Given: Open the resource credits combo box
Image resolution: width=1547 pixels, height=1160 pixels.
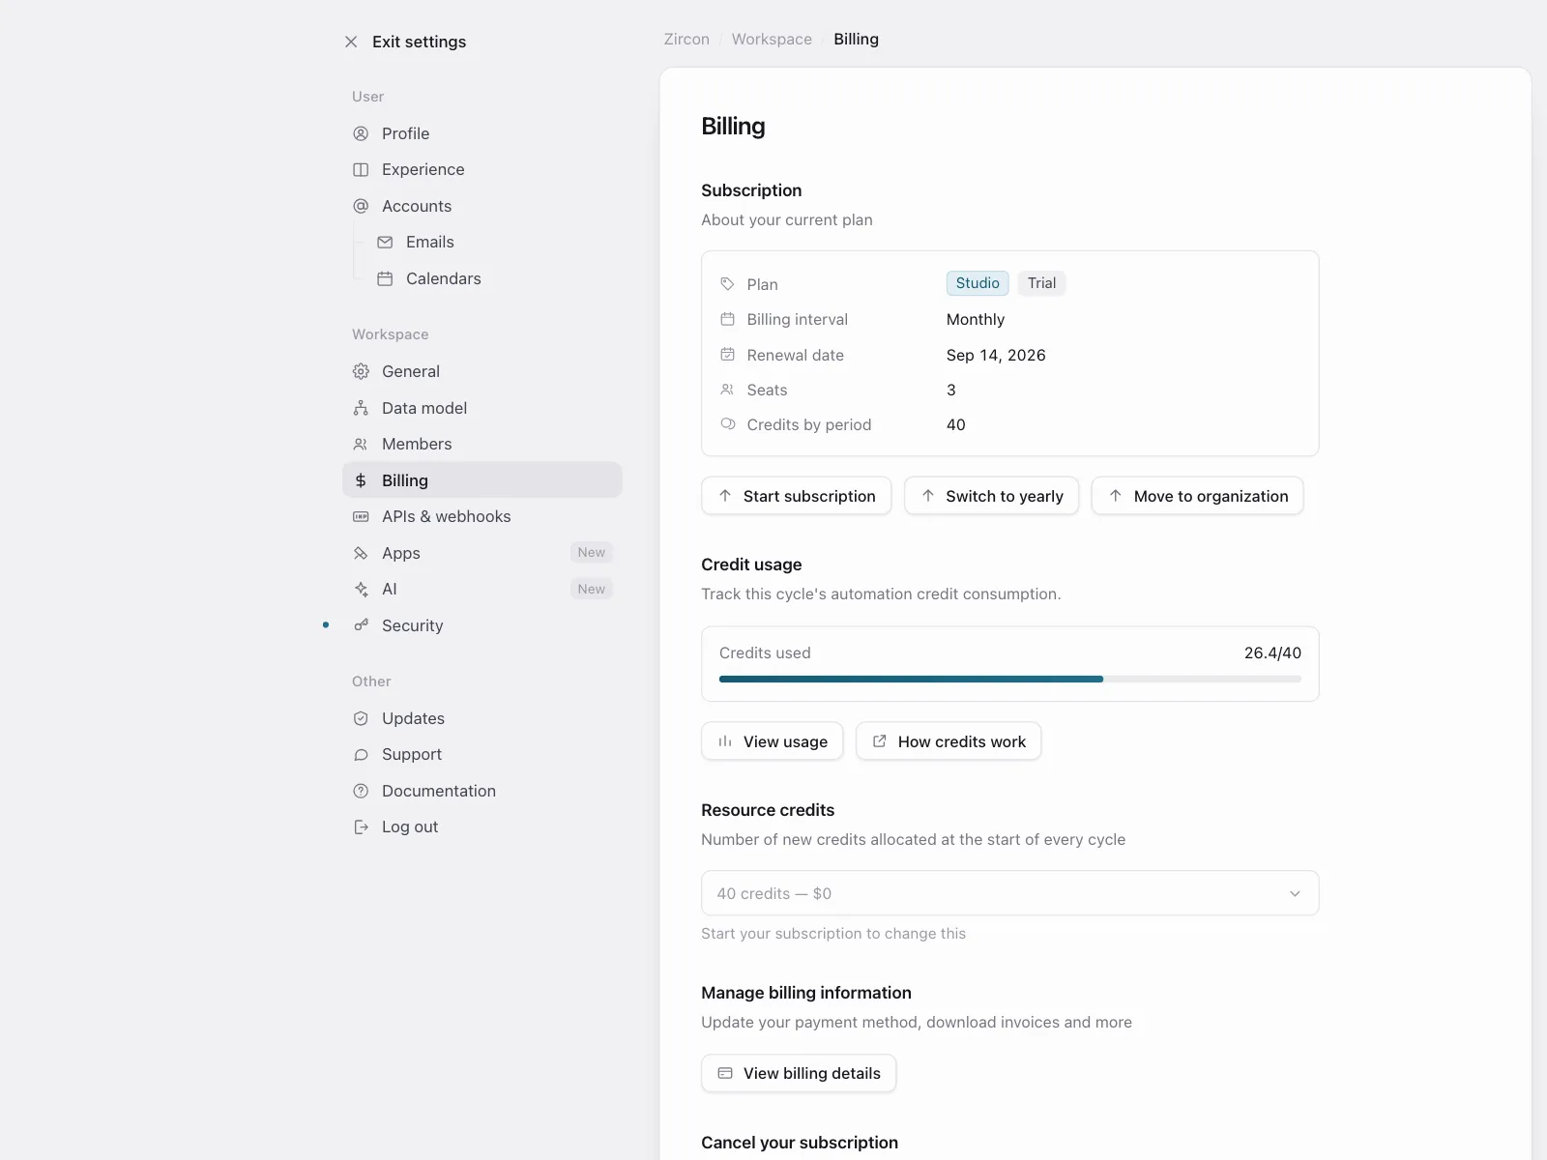Looking at the screenshot, I should (1009, 893).
